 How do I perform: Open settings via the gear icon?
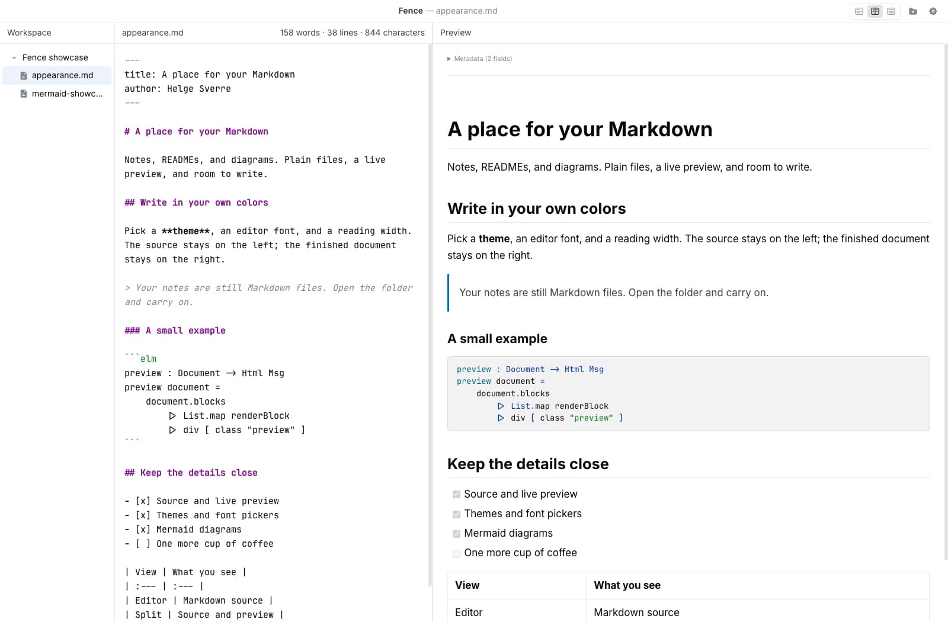point(933,11)
